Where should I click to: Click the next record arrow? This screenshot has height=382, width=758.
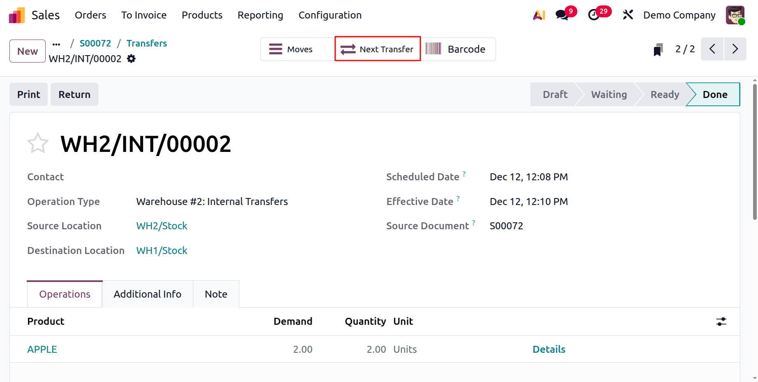735,49
